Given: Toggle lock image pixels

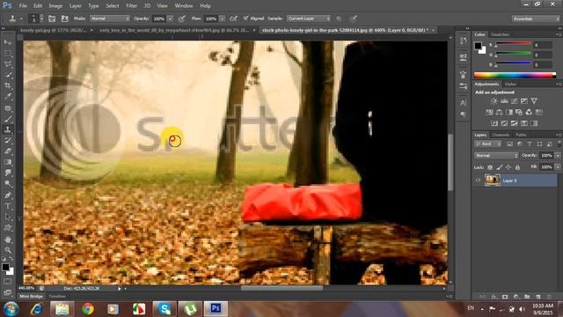Looking at the screenshot, I should (x=500, y=167).
